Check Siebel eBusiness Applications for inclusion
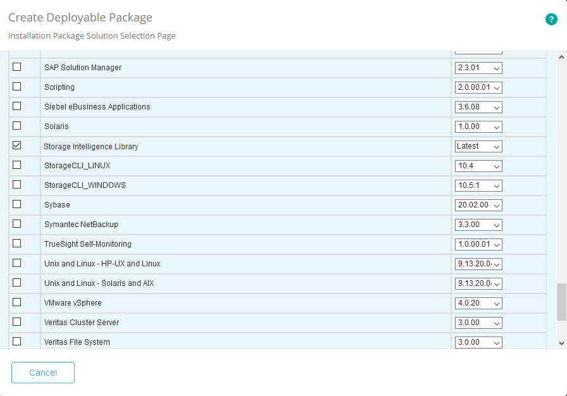The image size is (567, 396). [x=17, y=106]
